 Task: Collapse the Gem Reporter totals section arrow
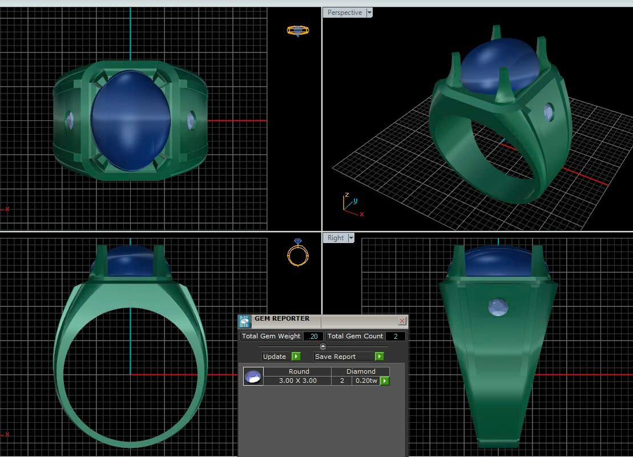tap(322, 346)
